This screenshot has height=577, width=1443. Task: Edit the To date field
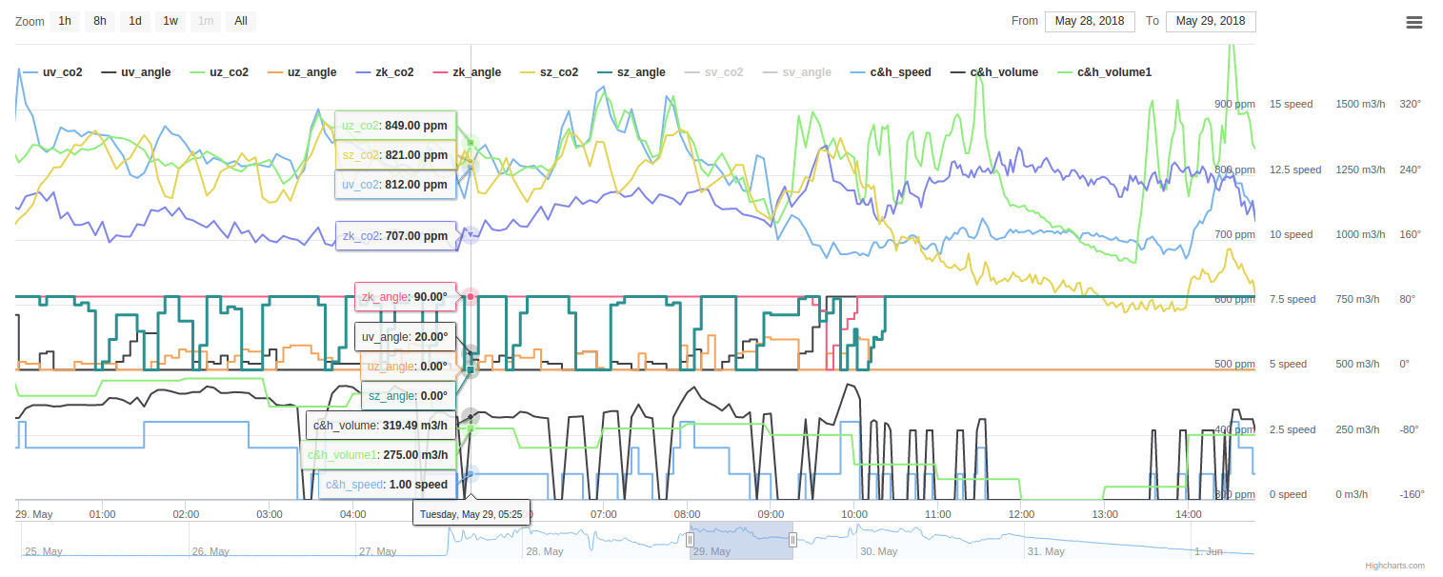click(x=1211, y=21)
